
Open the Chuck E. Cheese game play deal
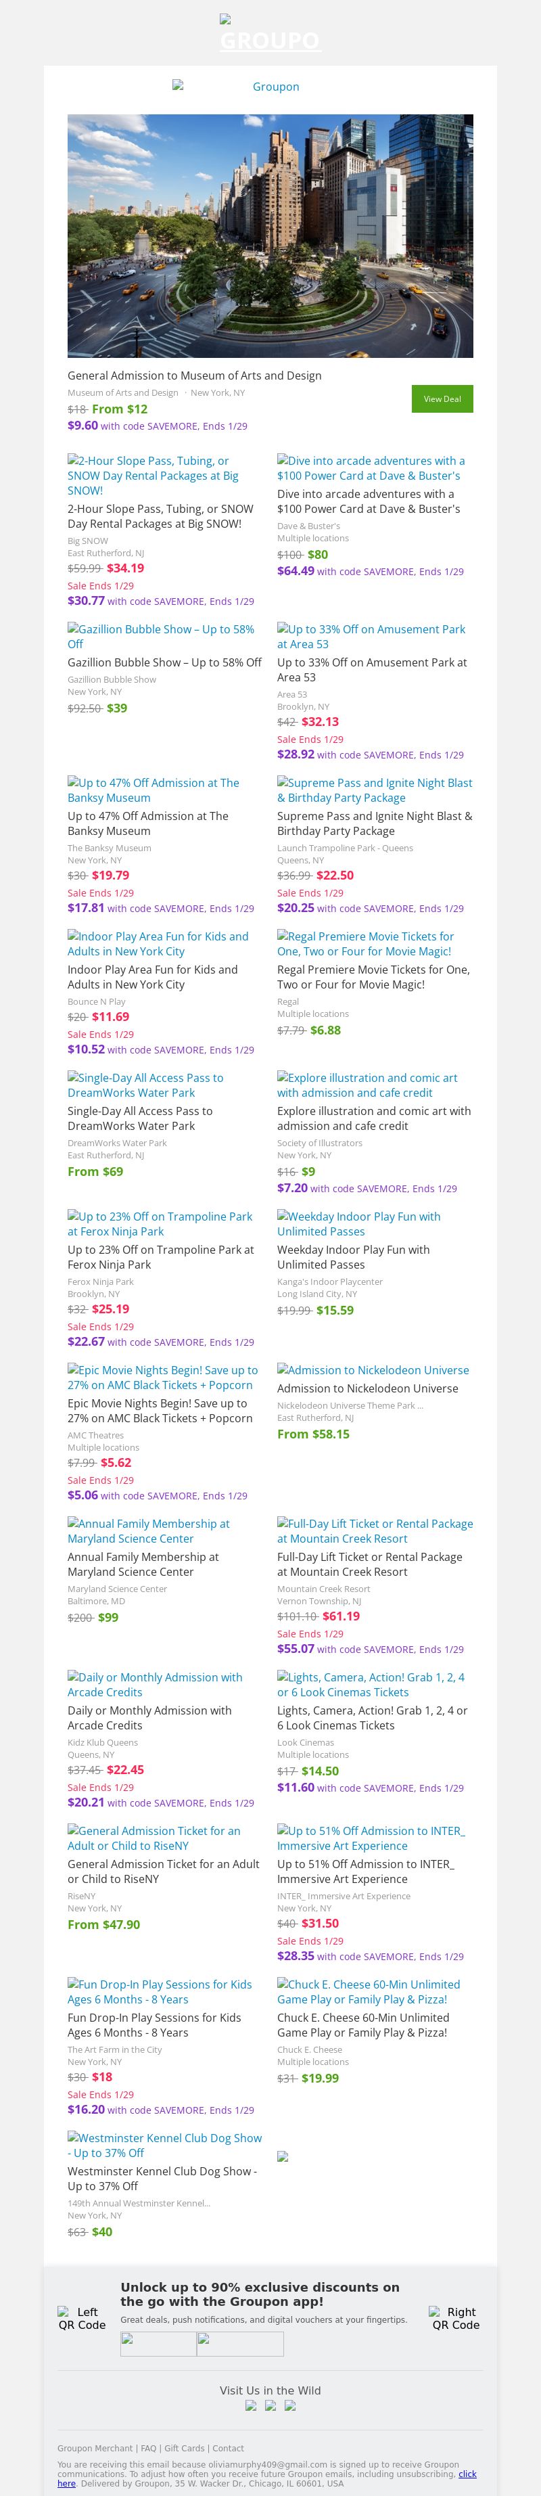coord(369,1991)
